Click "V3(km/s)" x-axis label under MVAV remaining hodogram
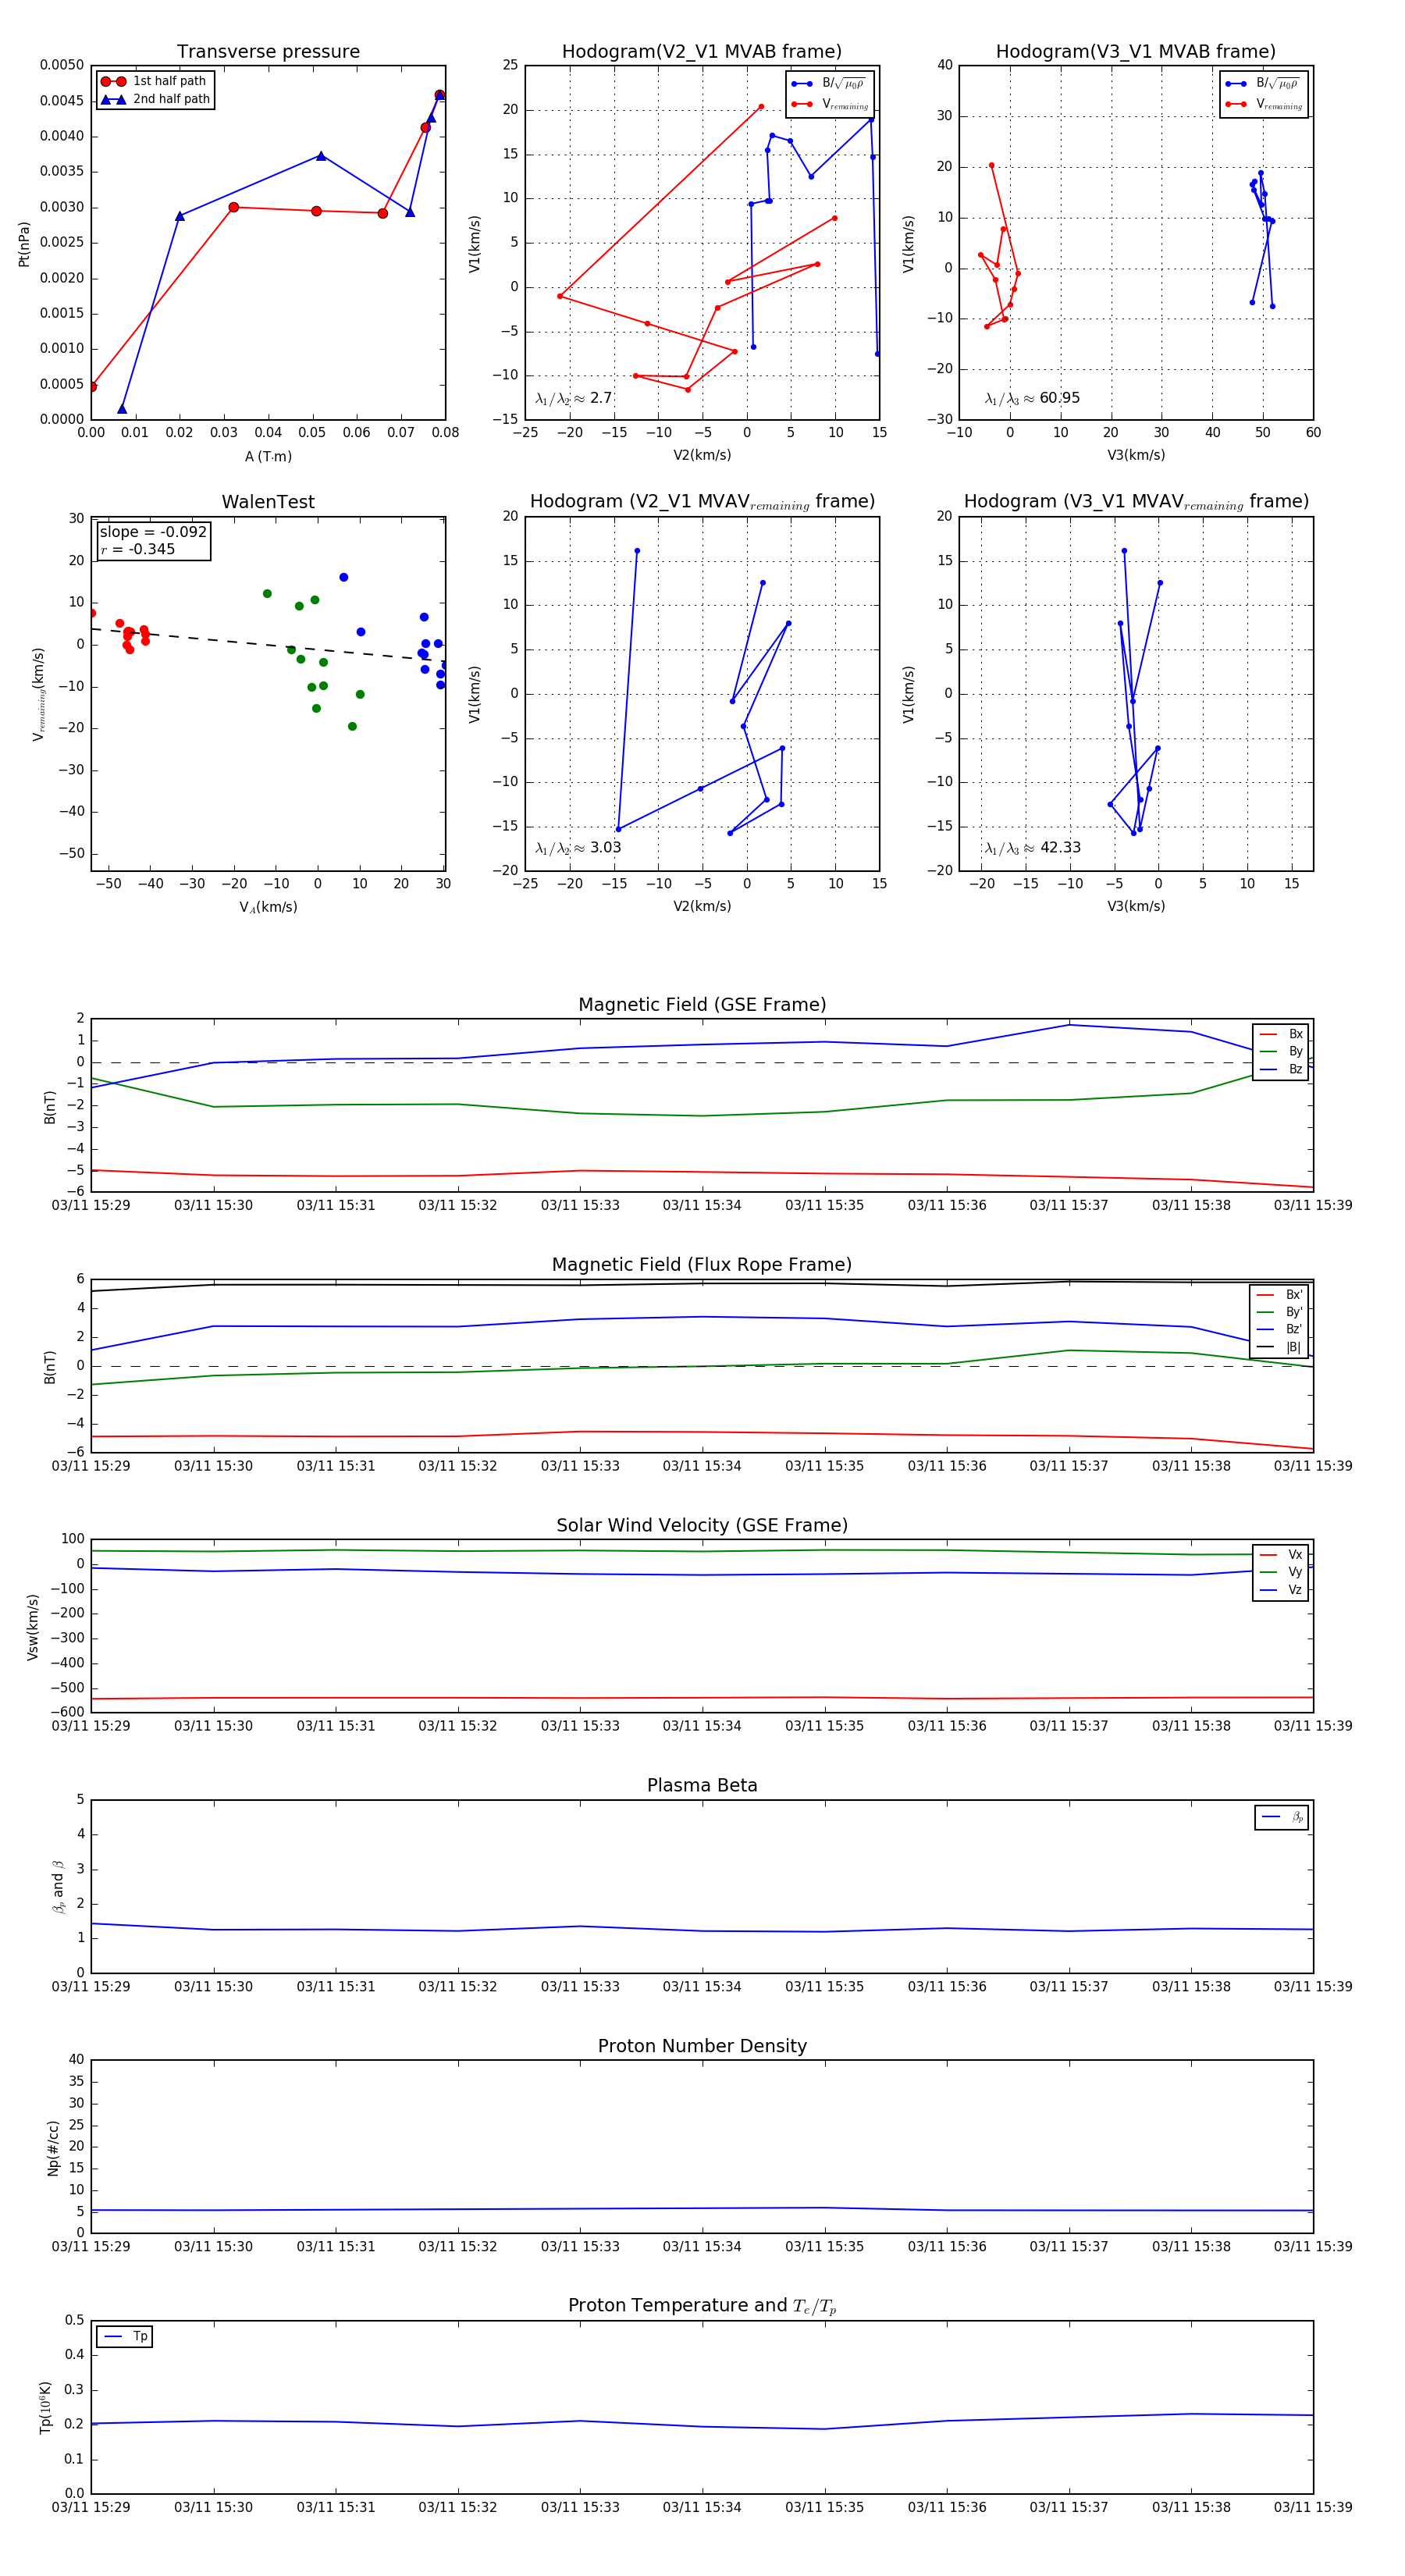 point(1136,906)
